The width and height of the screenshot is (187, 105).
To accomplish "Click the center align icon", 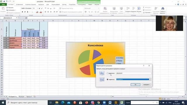I will point(48,12).
